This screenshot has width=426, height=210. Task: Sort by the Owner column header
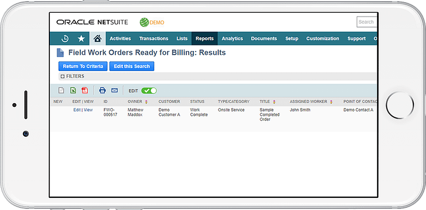click(135, 101)
